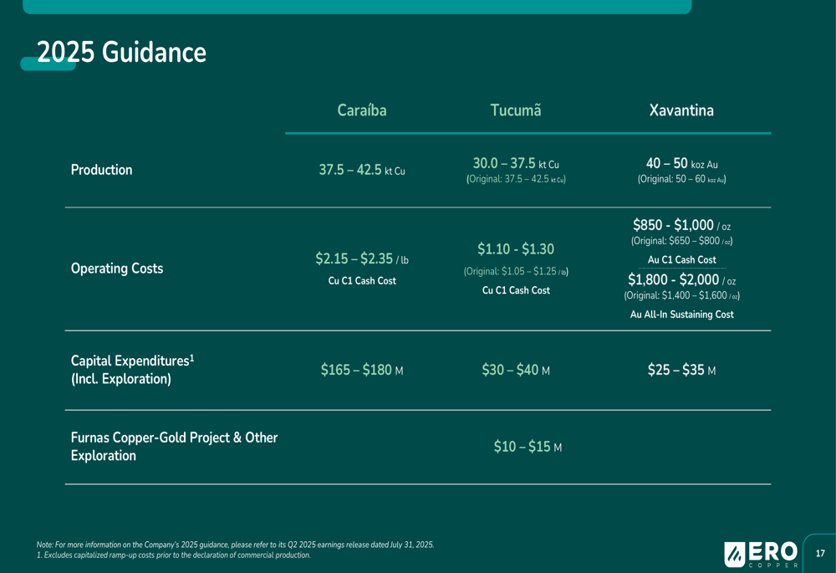This screenshot has height=573, width=836.
Task: Click the "Original: 50 – 60 koz Au" note
Action: 682,179
